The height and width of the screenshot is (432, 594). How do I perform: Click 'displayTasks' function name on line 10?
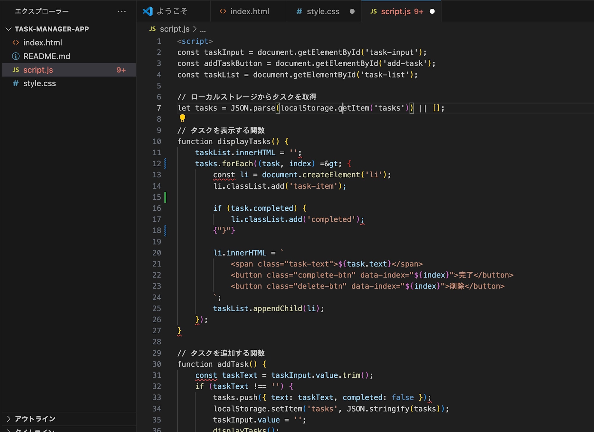244,141
